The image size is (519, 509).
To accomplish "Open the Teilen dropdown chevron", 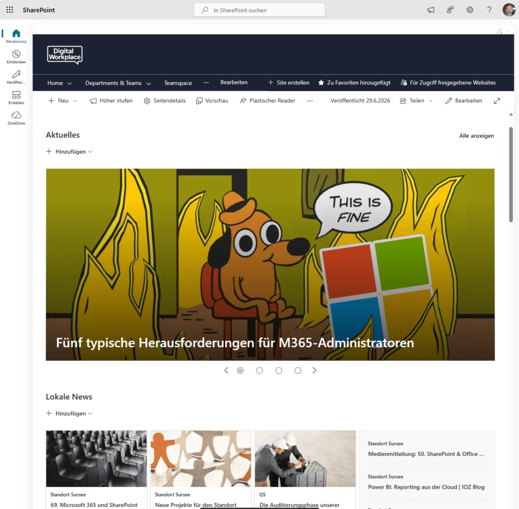I will pyautogui.click(x=431, y=101).
